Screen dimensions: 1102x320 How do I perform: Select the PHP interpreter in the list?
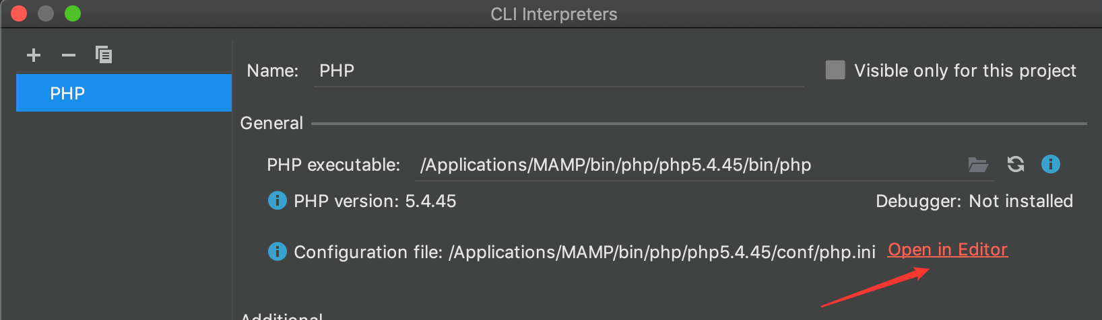(124, 93)
